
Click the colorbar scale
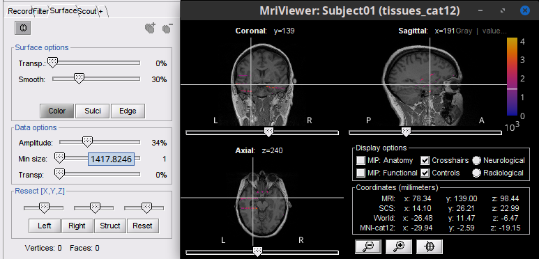tap(512, 77)
